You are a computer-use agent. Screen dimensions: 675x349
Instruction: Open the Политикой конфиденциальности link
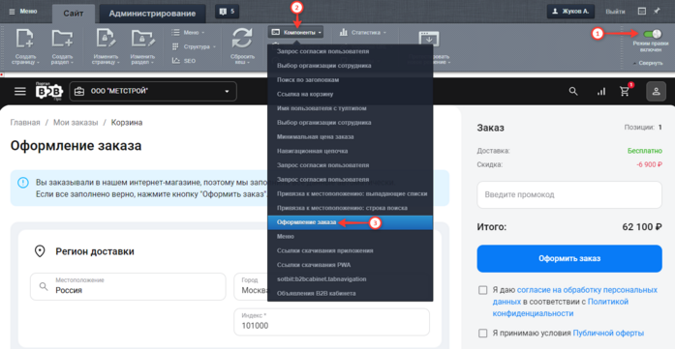click(x=561, y=307)
